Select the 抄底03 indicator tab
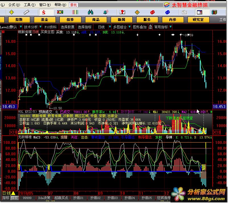Screen dimensions: 228x203 [x=112, y=198]
